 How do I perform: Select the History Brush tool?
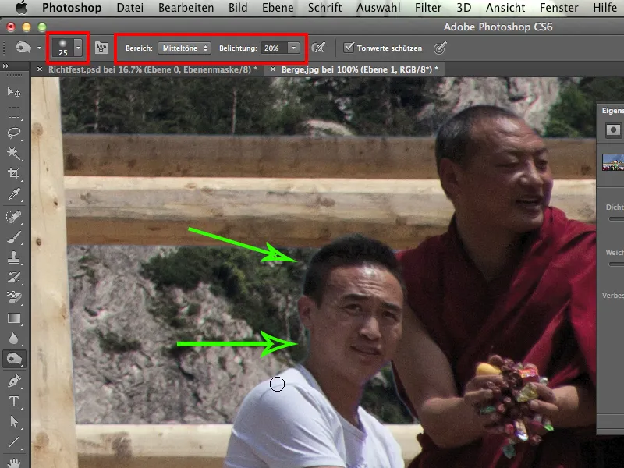(14, 278)
